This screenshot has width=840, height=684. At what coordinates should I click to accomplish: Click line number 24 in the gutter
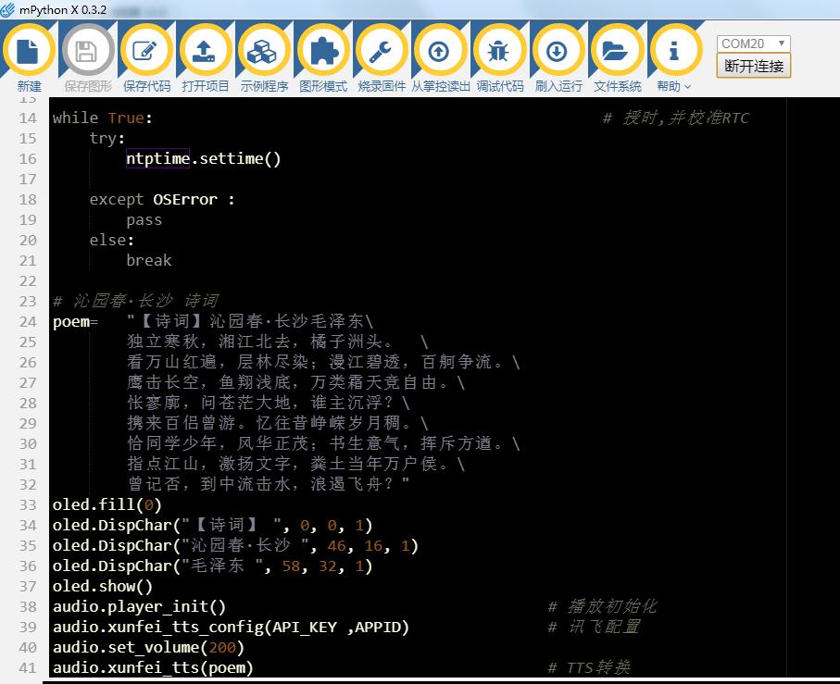[x=28, y=322]
